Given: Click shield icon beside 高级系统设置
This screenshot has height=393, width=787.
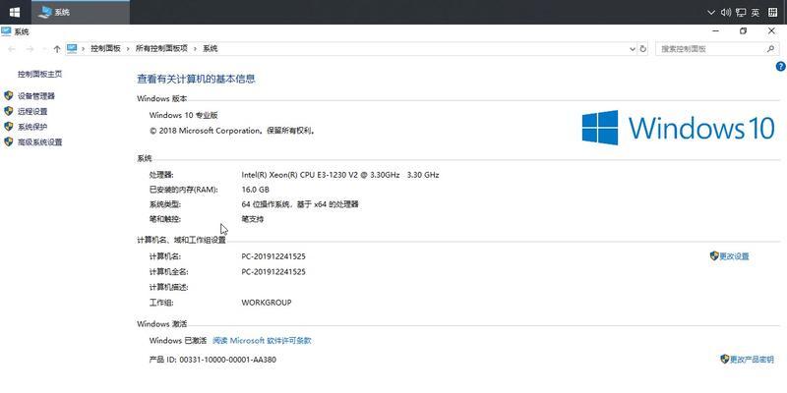Looking at the screenshot, I should [9, 141].
